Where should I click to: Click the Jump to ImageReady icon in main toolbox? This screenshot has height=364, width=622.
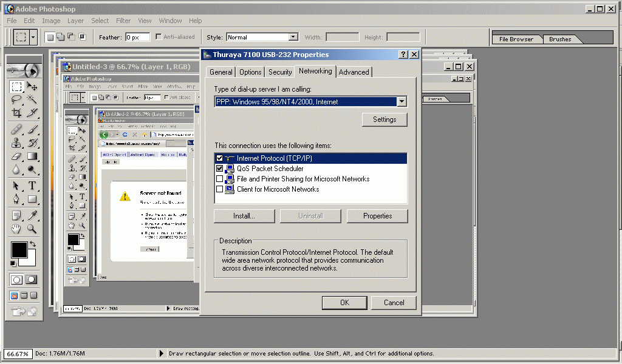pyautogui.click(x=24, y=312)
